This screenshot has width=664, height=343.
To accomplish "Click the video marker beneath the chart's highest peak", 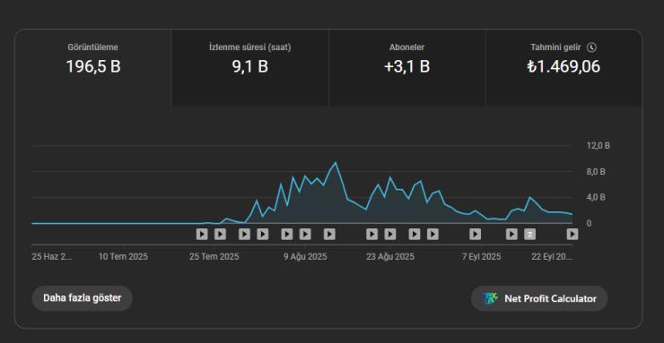I will 329,234.
